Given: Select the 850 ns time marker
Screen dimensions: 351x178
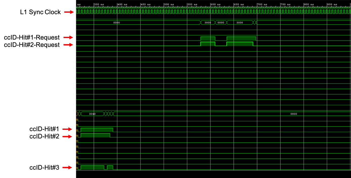Looking at the screenshot, I should [332, 5].
